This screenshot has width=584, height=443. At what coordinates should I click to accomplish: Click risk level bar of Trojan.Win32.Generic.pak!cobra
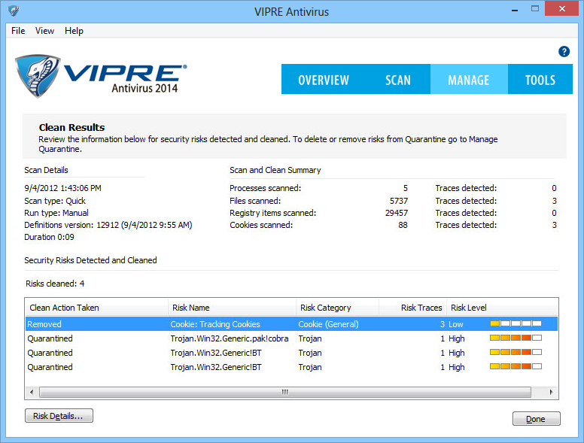click(x=516, y=338)
